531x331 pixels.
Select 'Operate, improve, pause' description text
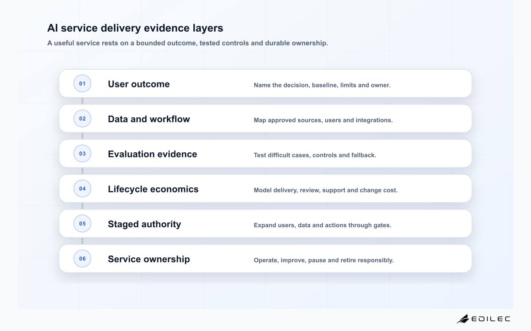click(x=323, y=260)
